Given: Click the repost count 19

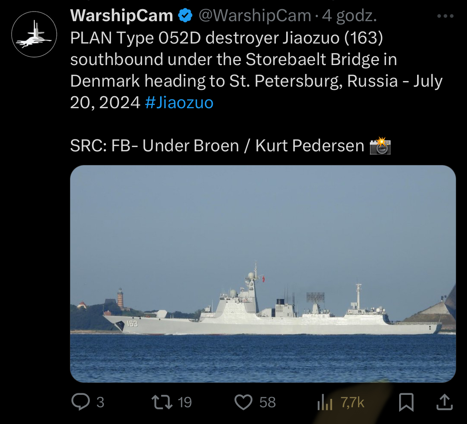Looking at the screenshot, I should point(184,402).
